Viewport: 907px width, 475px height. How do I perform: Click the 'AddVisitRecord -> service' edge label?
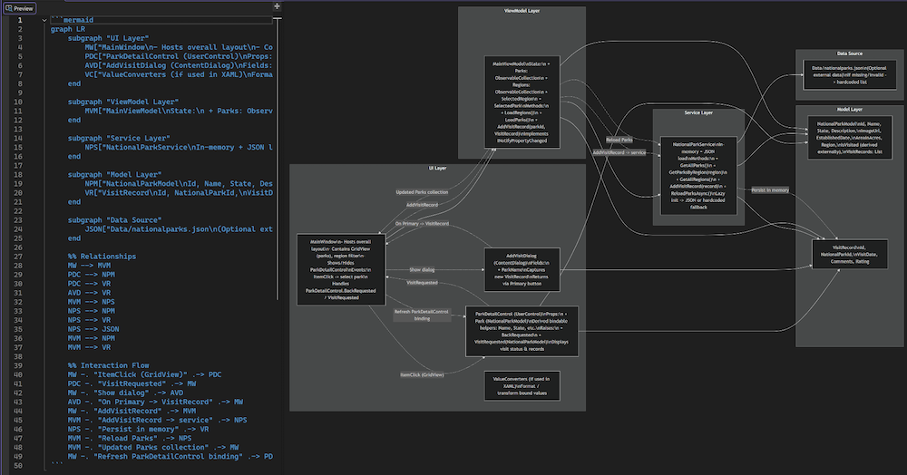click(x=619, y=152)
